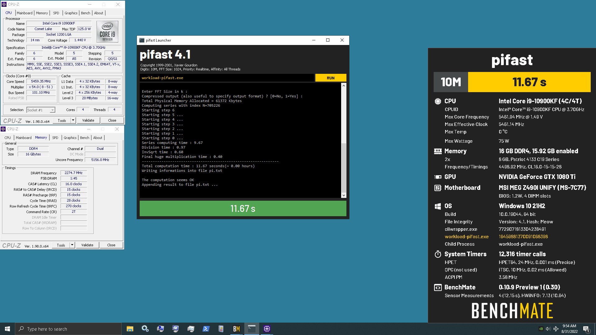This screenshot has width=596, height=335.
Task: Expand Tools dropdown arrow in top CPU-Z
Action: pyautogui.click(x=73, y=120)
